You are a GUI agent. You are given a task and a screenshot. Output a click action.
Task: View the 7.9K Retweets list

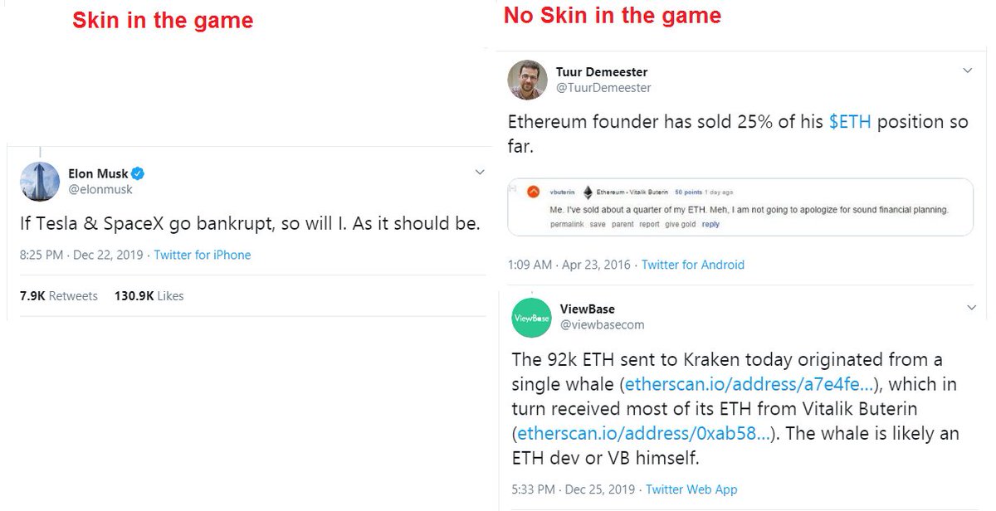[58, 295]
